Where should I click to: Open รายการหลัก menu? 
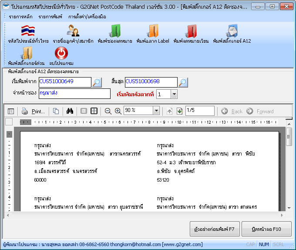click(20, 17)
